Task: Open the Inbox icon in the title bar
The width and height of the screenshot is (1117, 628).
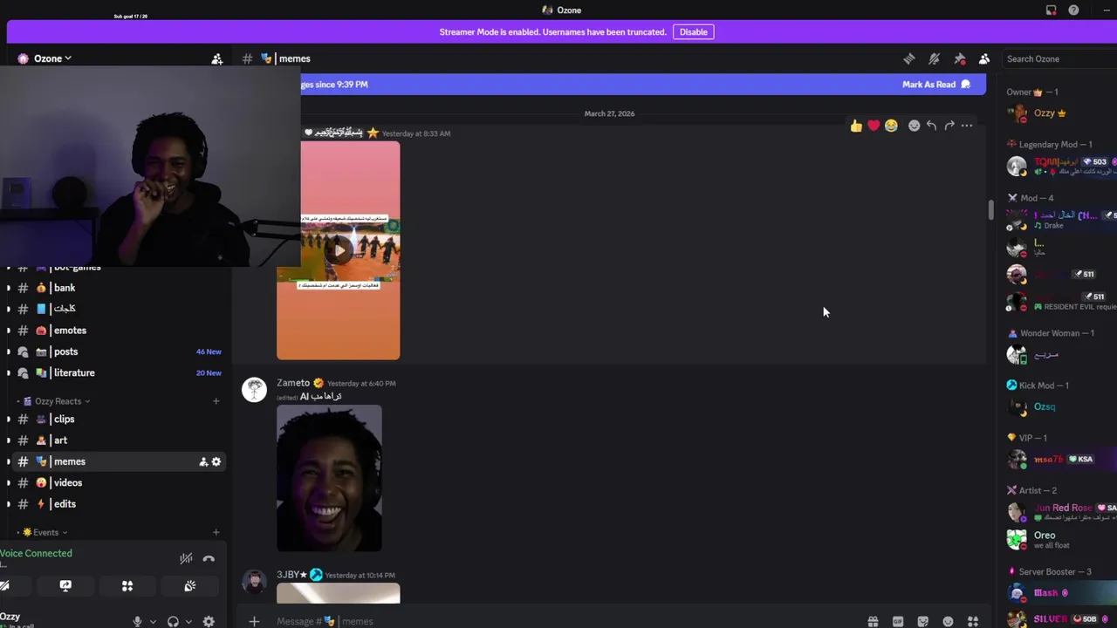Action: pyautogui.click(x=1051, y=10)
